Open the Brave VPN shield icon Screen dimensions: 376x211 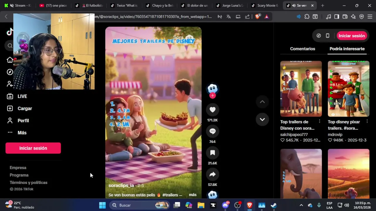pos(362,17)
